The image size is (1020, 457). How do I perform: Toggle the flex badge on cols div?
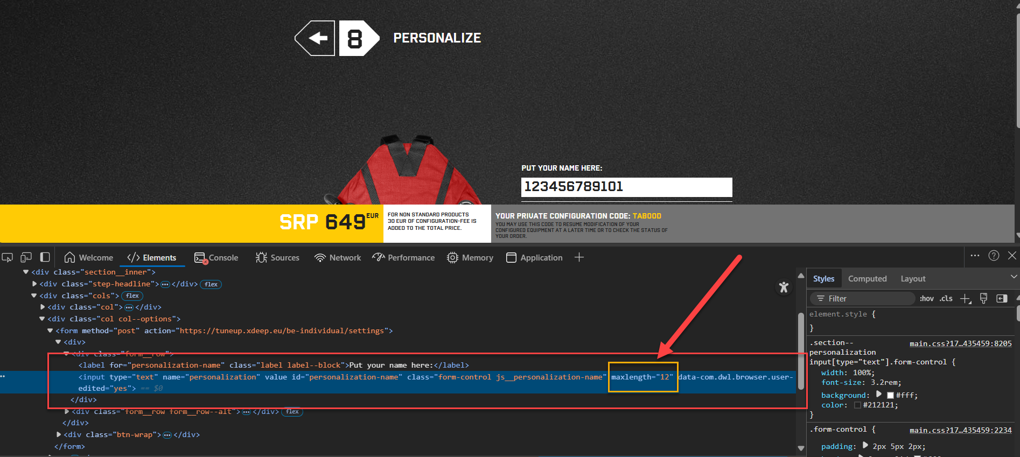pyautogui.click(x=132, y=296)
